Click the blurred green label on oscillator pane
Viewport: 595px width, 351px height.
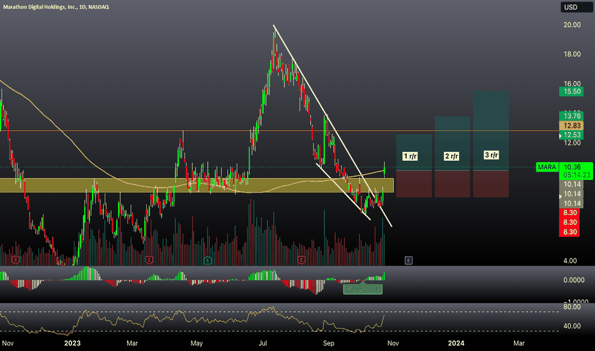click(363, 289)
